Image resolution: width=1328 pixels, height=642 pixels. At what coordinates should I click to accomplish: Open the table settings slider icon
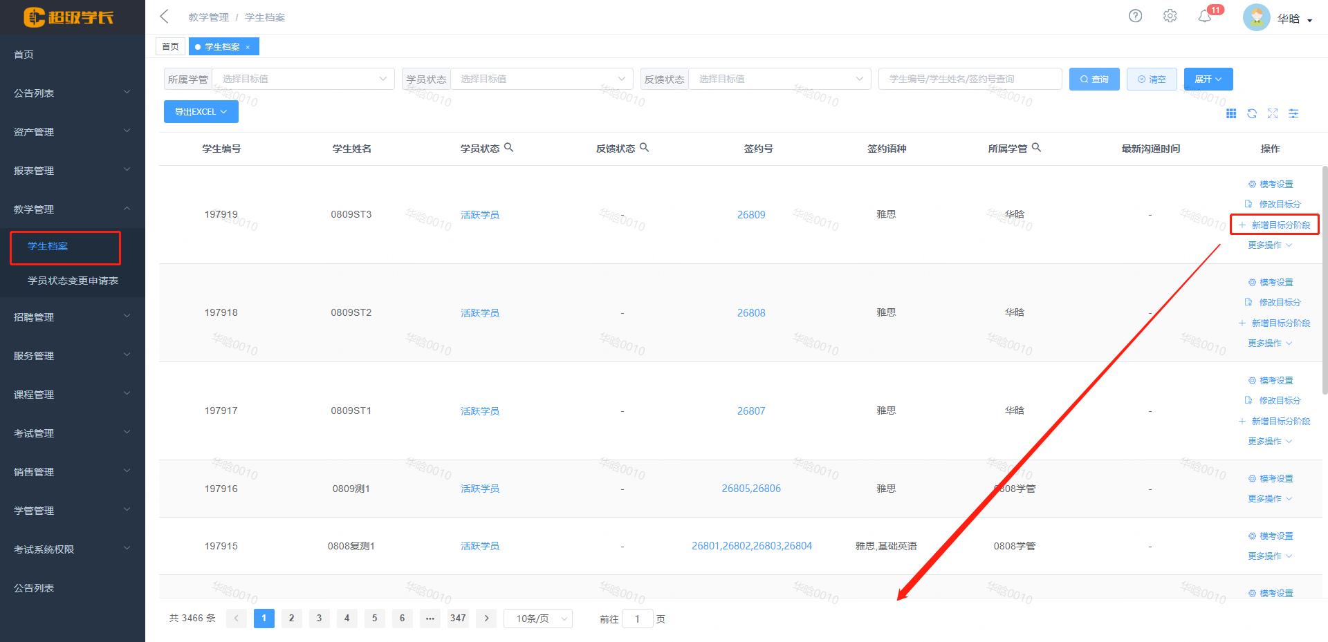(x=1293, y=113)
